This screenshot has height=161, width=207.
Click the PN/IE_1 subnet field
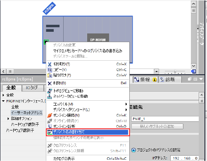pos(165,119)
